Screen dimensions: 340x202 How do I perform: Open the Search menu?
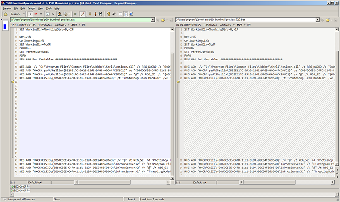click(x=31, y=8)
